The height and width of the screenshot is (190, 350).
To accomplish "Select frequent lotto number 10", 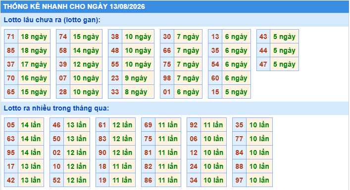I will pos(57,166).
